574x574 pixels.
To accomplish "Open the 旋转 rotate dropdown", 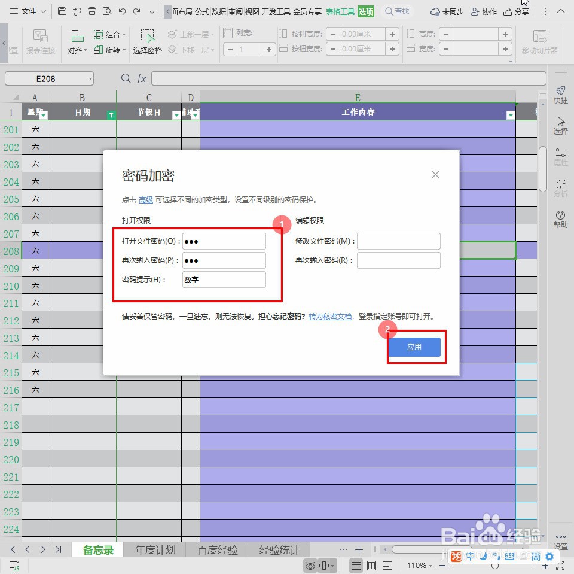I will tap(109, 50).
